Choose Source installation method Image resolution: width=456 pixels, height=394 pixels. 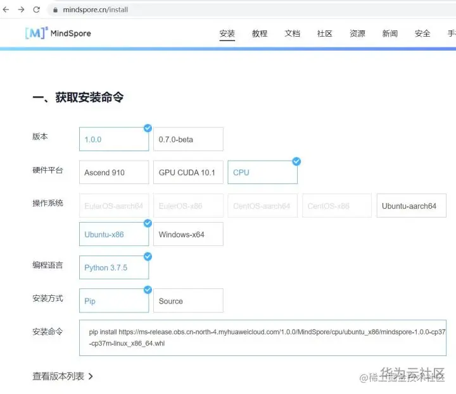[x=189, y=300]
